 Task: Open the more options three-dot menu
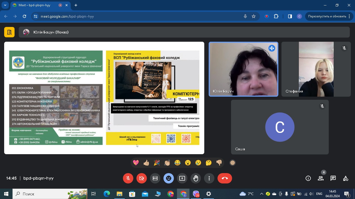209,178
